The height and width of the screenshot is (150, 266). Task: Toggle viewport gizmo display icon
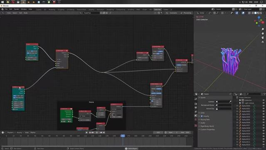coord(237,13)
